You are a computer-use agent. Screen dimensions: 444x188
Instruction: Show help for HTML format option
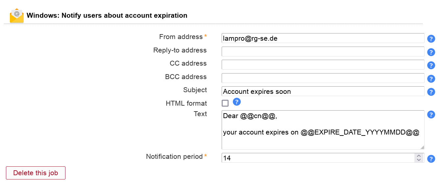[237, 102]
